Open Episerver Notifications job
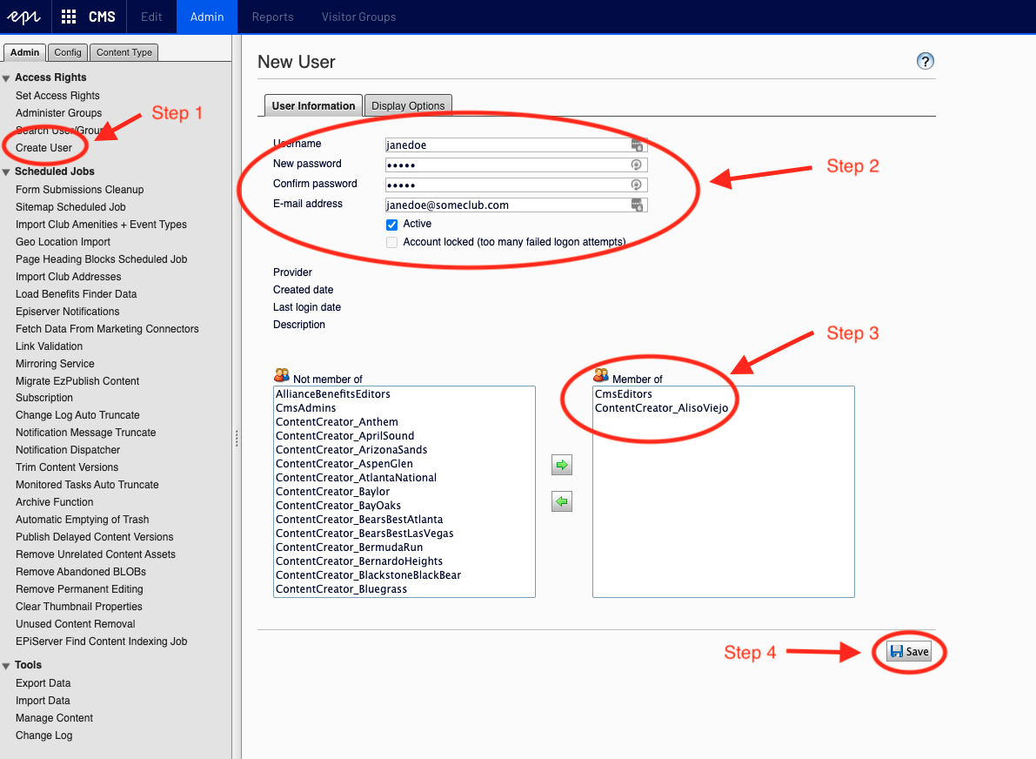The height and width of the screenshot is (759, 1036). tap(67, 312)
